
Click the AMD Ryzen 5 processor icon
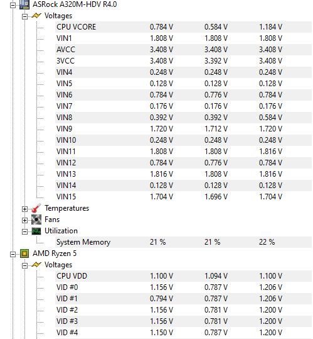coord(24,253)
